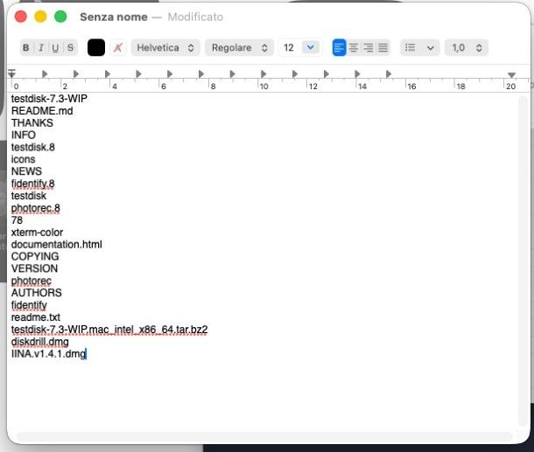Open the list bullets style dropdown

click(x=420, y=47)
